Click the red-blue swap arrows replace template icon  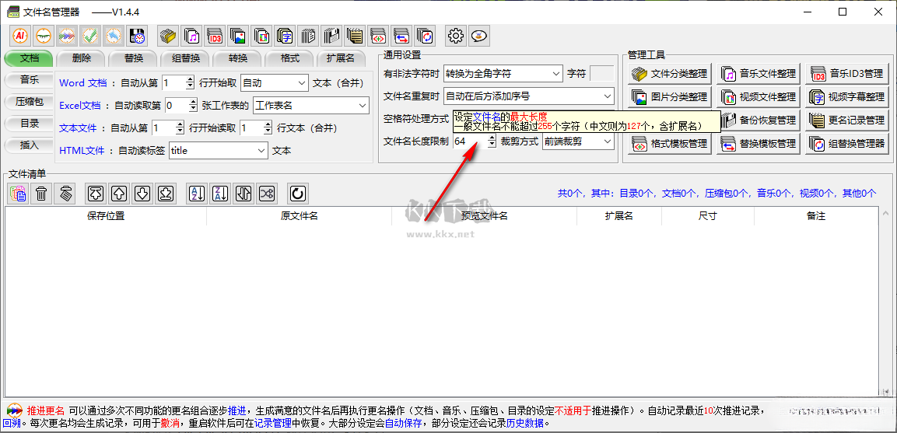click(x=401, y=36)
